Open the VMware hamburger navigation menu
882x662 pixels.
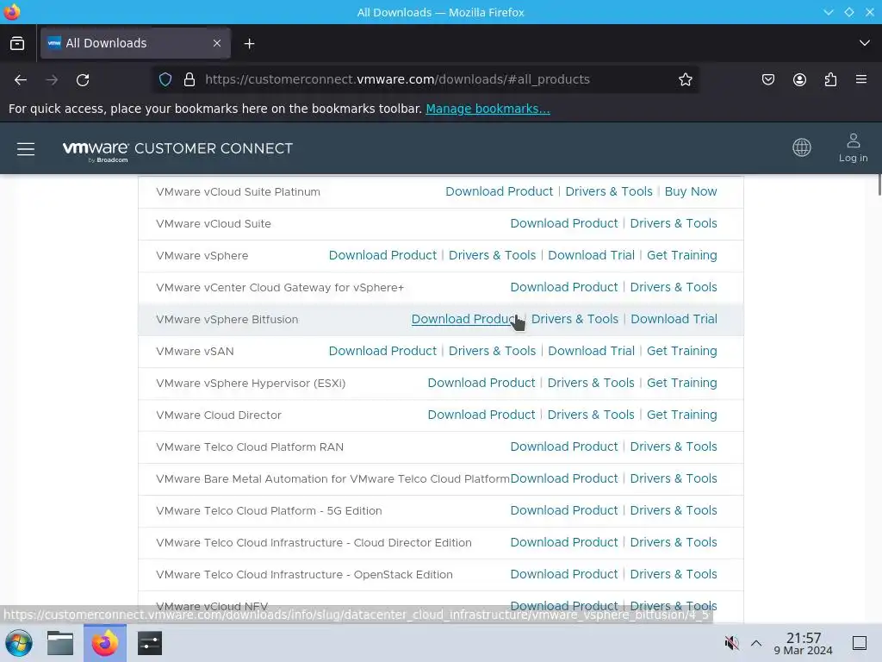[26, 148]
